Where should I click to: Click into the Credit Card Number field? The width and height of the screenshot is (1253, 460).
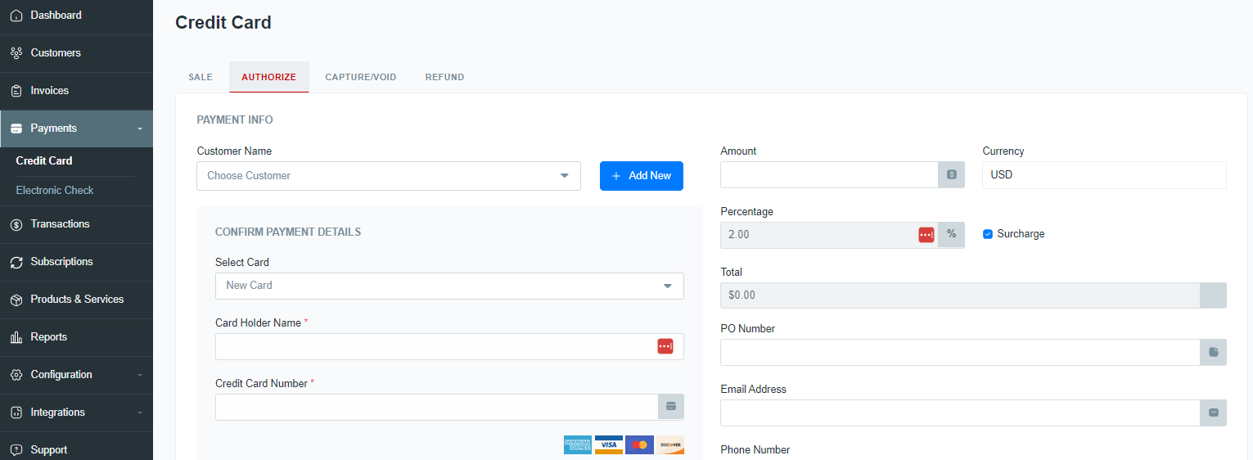tap(437, 407)
